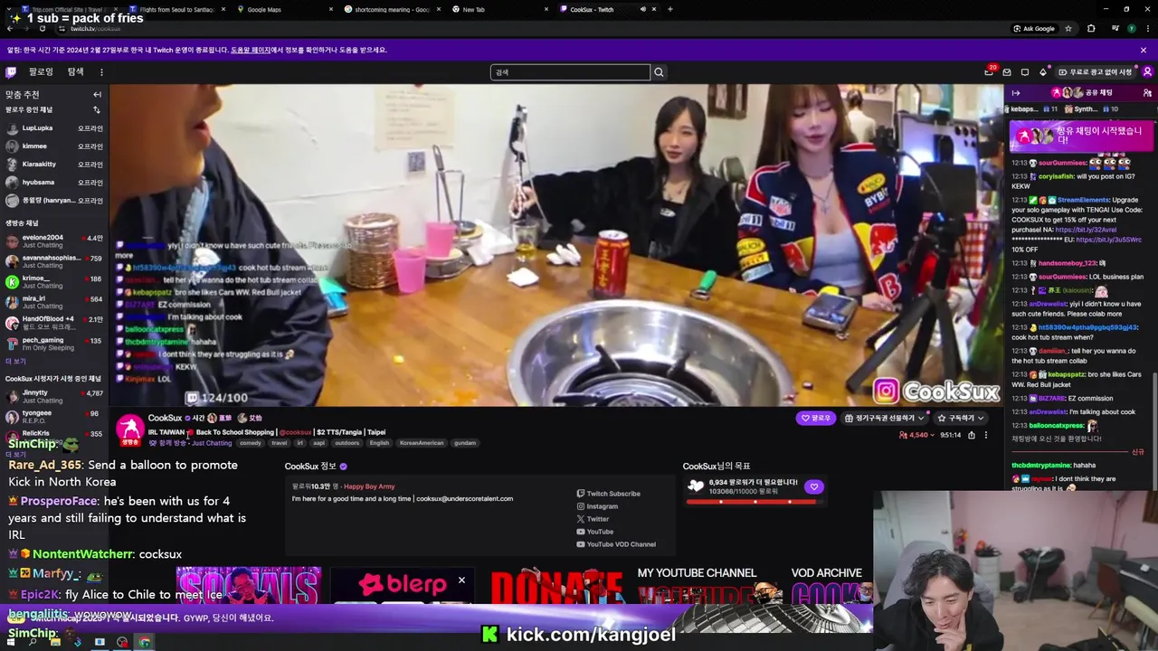Open Kiaraakitty offline channel in sidebar
The width and height of the screenshot is (1158, 651).
click(x=54, y=165)
